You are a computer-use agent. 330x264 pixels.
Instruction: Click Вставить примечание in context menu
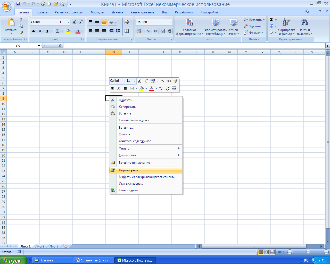(x=146, y=163)
